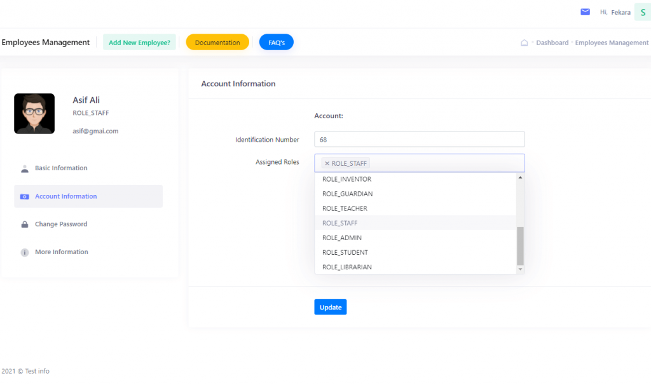Click the Update button

tap(330, 307)
